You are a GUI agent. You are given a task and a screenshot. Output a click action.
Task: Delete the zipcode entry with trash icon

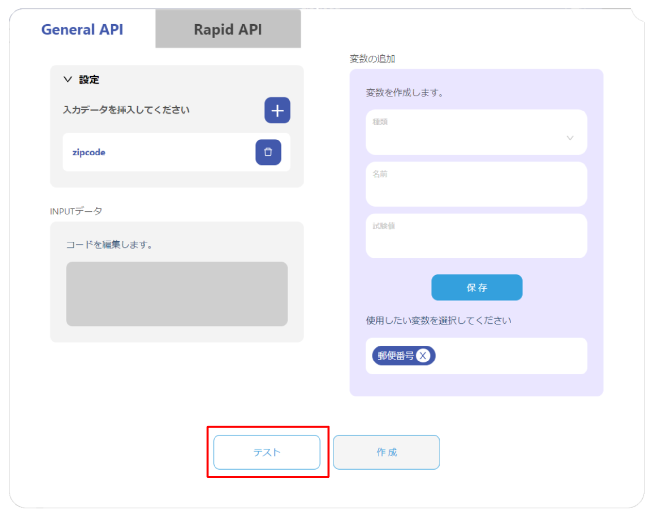(x=268, y=152)
